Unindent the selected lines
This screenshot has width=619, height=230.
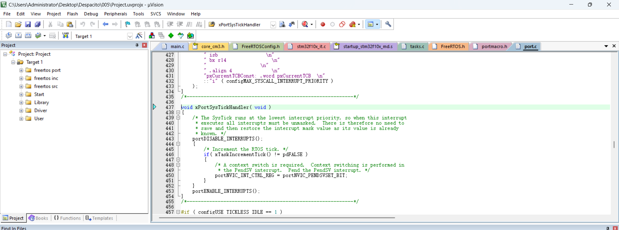[x=180, y=24]
